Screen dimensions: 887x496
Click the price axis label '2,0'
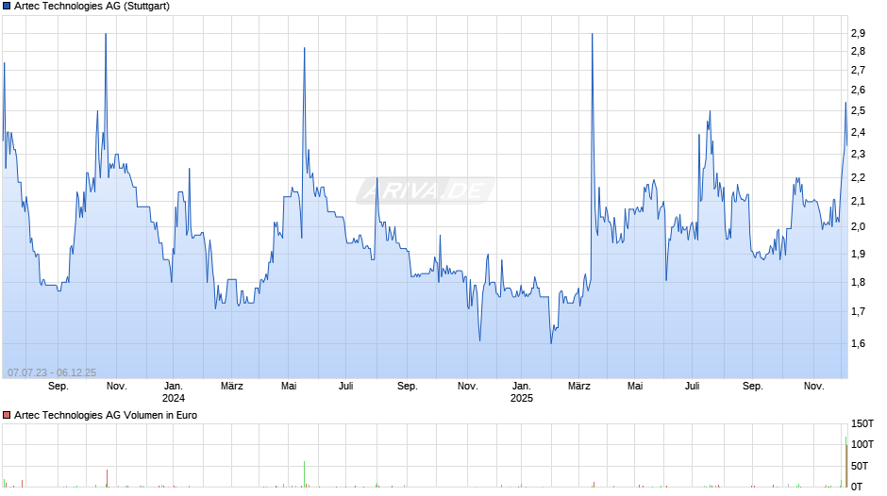[858, 227]
